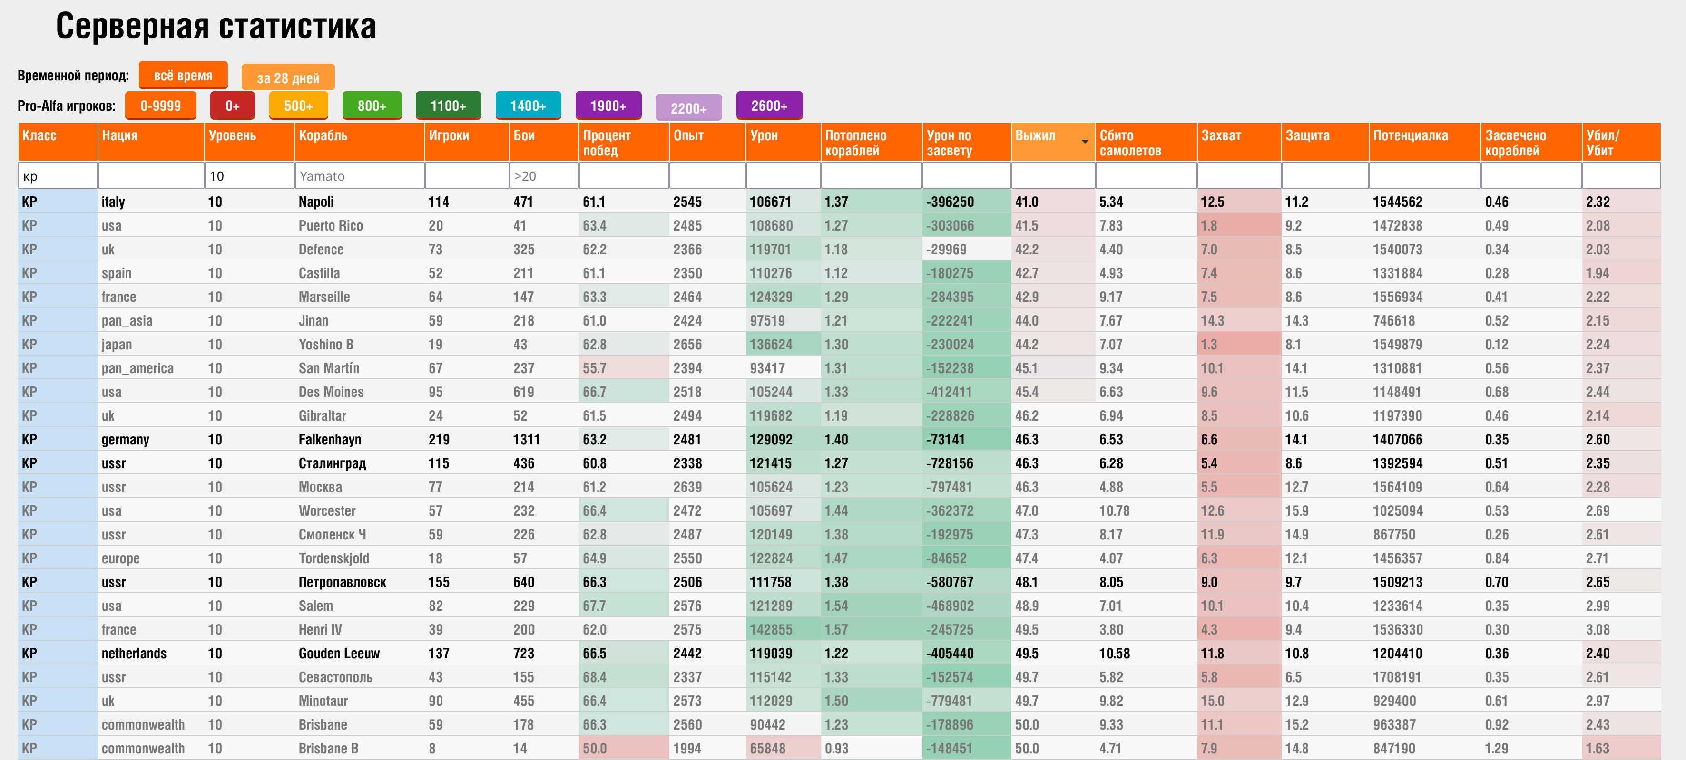
Task: Choose the light purple 2200+ filter
Action: point(688,108)
